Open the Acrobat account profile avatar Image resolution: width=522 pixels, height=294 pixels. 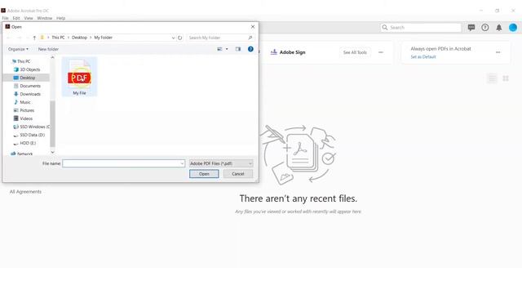coord(513,27)
